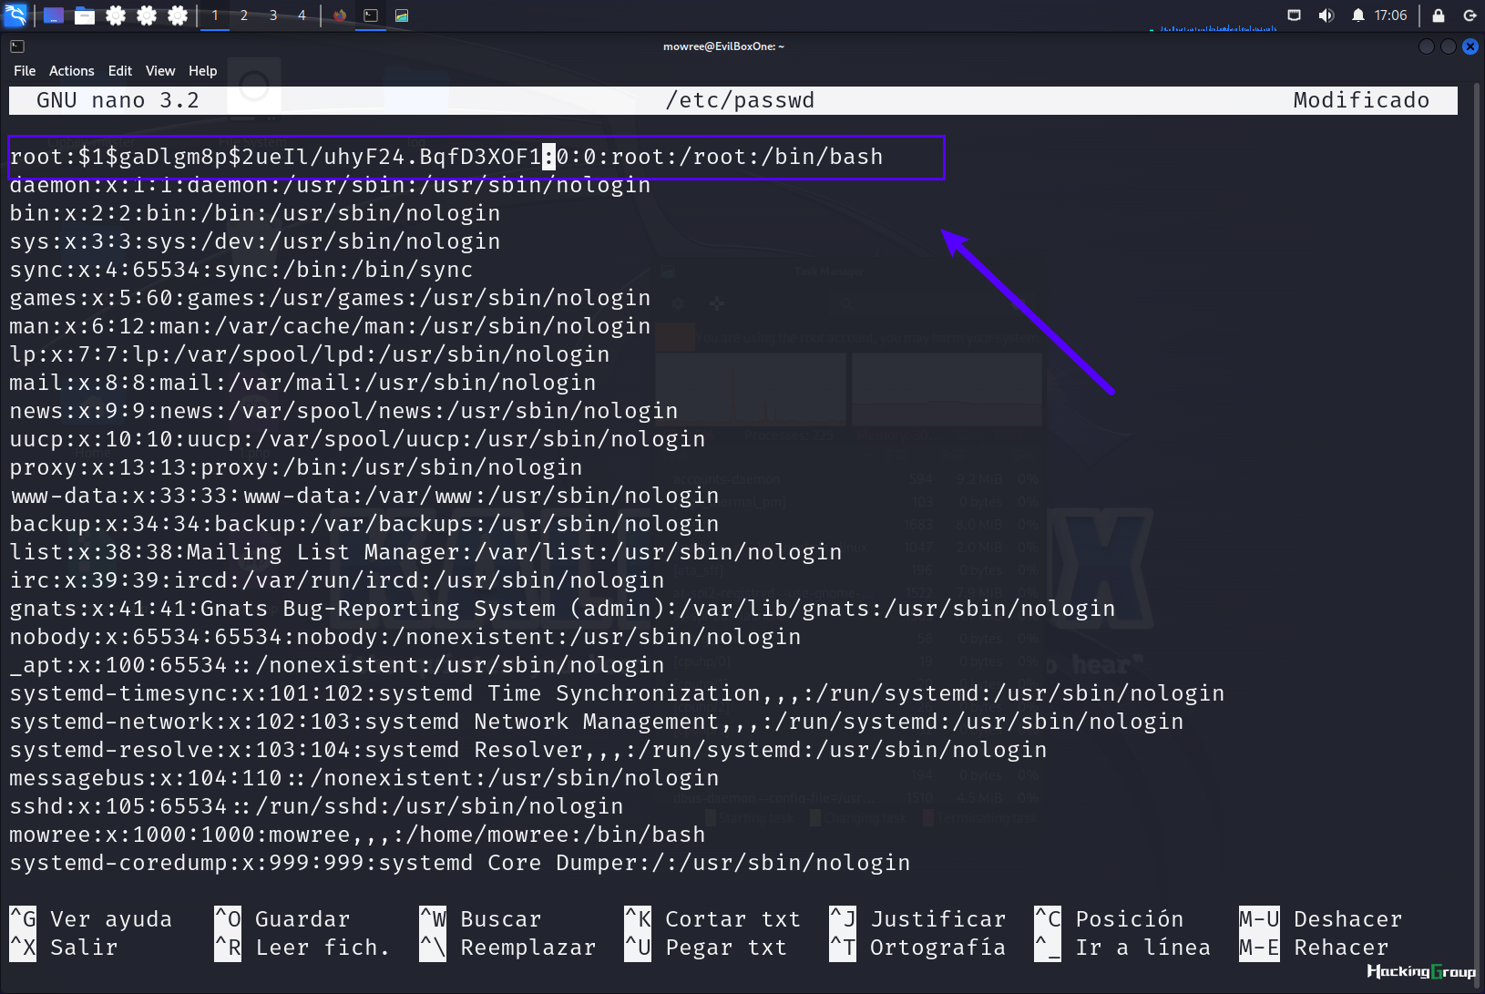Click the gear launcher beside the folder icon
1485x994 pixels.
pyautogui.click(x=116, y=15)
